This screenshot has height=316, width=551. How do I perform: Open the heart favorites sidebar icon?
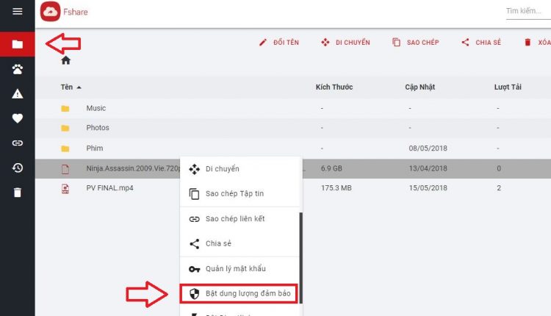(17, 118)
